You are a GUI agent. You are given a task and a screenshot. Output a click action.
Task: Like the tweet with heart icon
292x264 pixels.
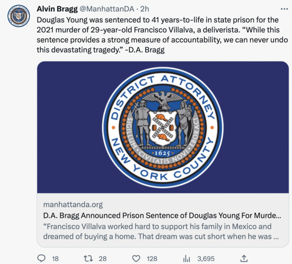(136, 259)
